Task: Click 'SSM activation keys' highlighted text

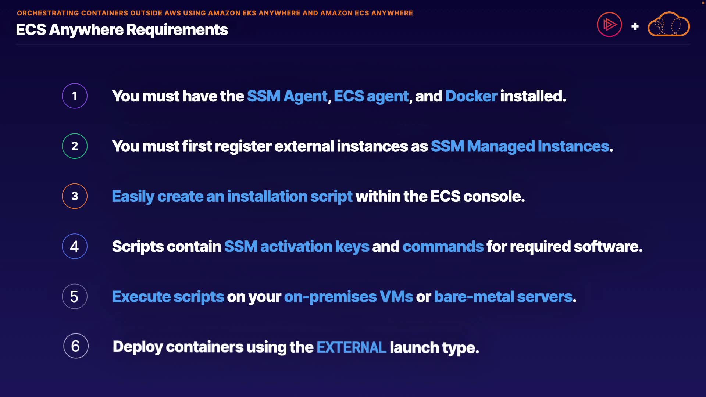Action: [x=296, y=247]
